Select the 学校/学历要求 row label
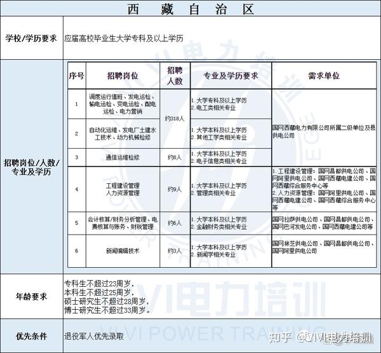Image resolution: width=381 pixels, height=353 pixels. coord(31,38)
